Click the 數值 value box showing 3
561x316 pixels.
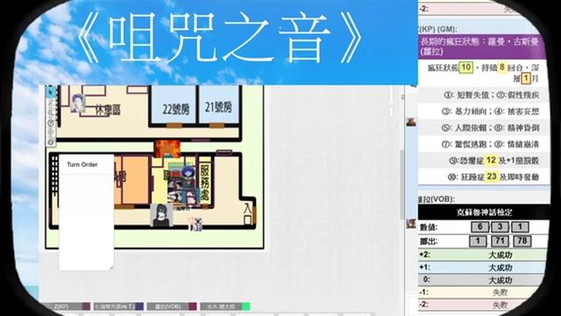click(x=500, y=226)
